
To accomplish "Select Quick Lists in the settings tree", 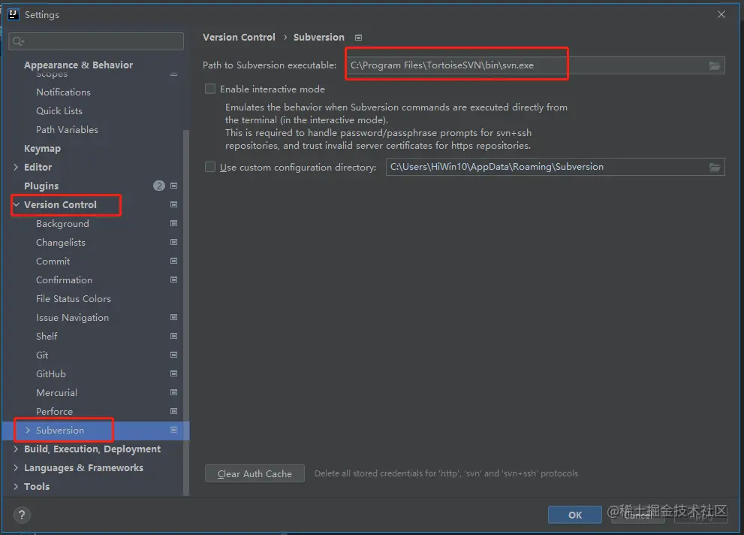I will (x=59, y=110).
